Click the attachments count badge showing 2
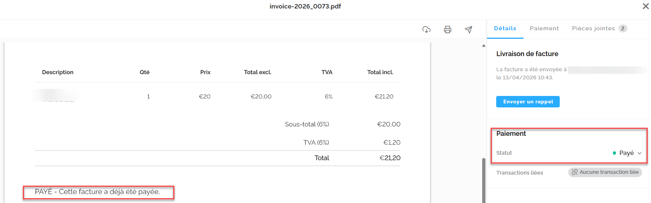Image resolution: width=651 pixels, height=203 pixels. (x=623, y=28)
